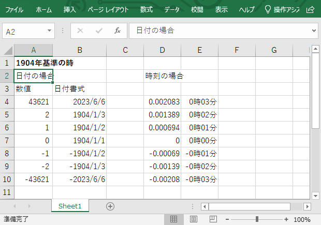The image size is (321, 225).
Task: Expand the formula bar
Action: (x=314, y=31)
